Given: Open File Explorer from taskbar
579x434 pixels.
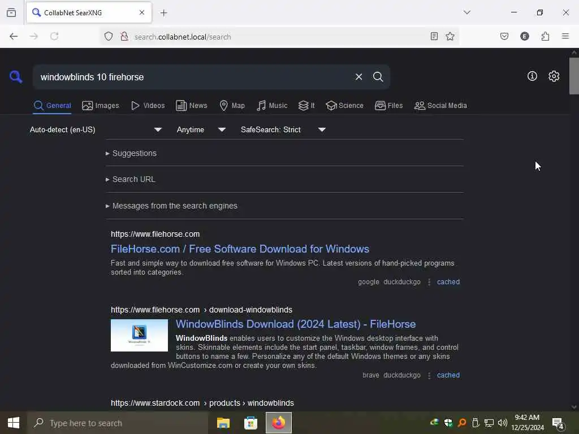Looking at the screenshot, I should (223, 423).
